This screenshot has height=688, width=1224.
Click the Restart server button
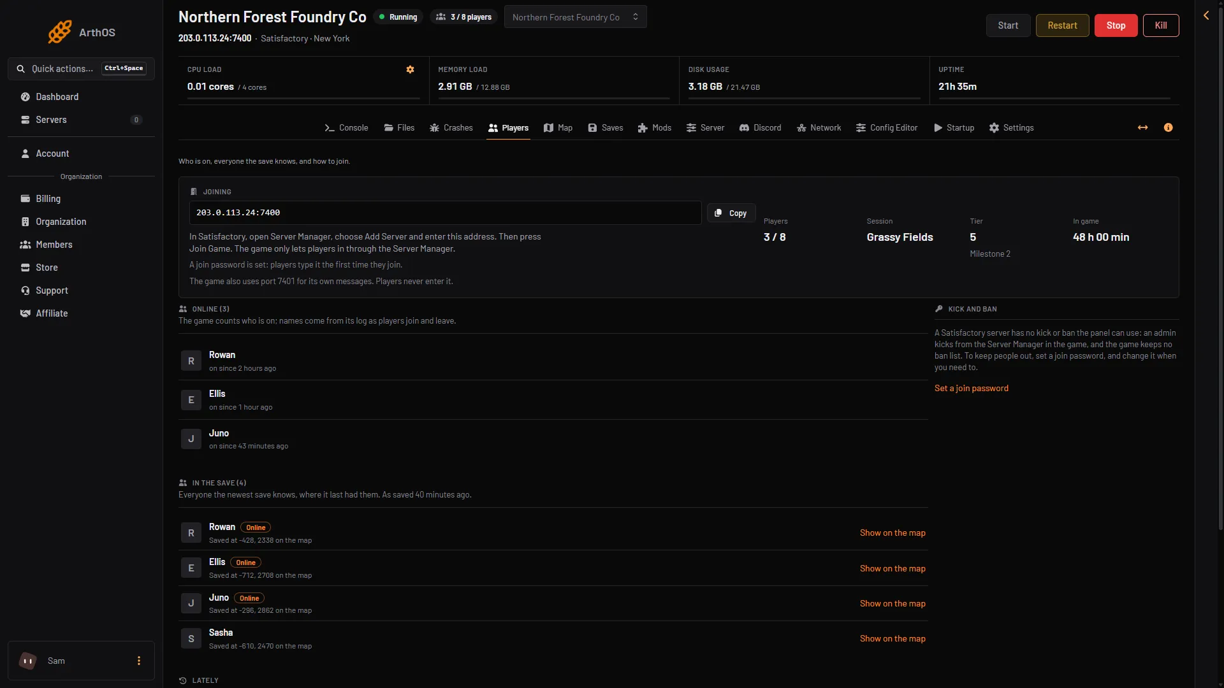point(1062,25)
